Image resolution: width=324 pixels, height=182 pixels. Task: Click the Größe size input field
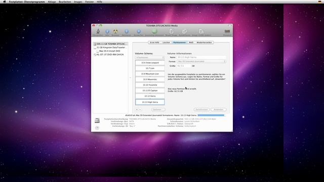click(184, 66)
